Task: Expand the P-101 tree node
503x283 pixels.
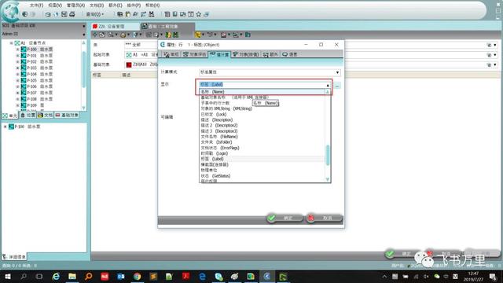Action: click(x=17, y=56)
